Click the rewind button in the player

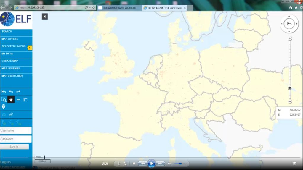(142, 163)
